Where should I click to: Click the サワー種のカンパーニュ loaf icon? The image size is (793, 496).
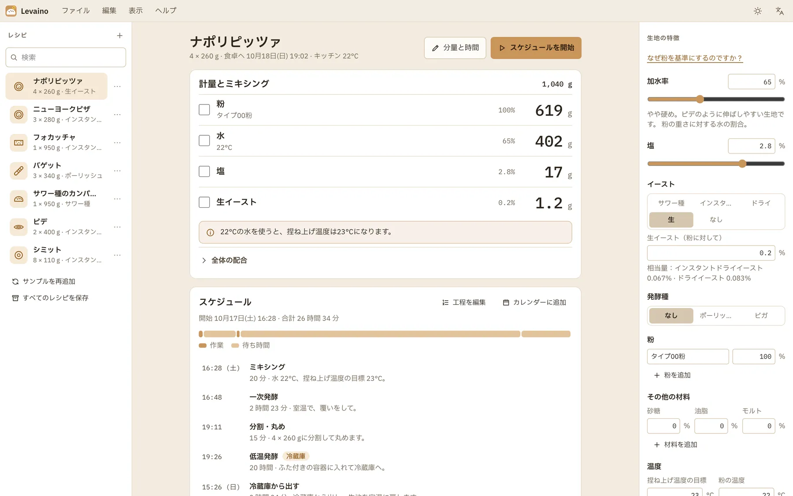point(19,199)
